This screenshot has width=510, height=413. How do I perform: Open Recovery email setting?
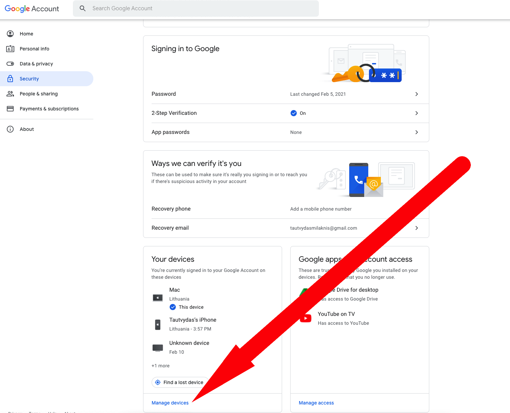[x=286, y=228]
